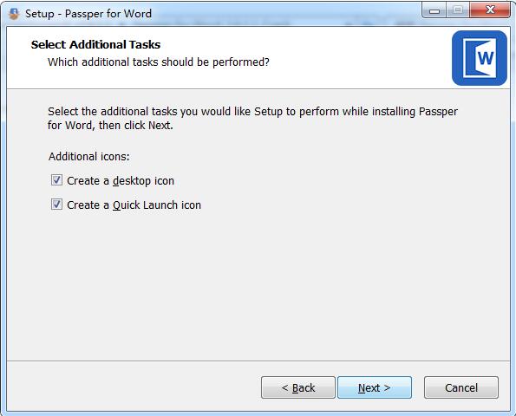Close the Setup window with red X

pos(490,10)
